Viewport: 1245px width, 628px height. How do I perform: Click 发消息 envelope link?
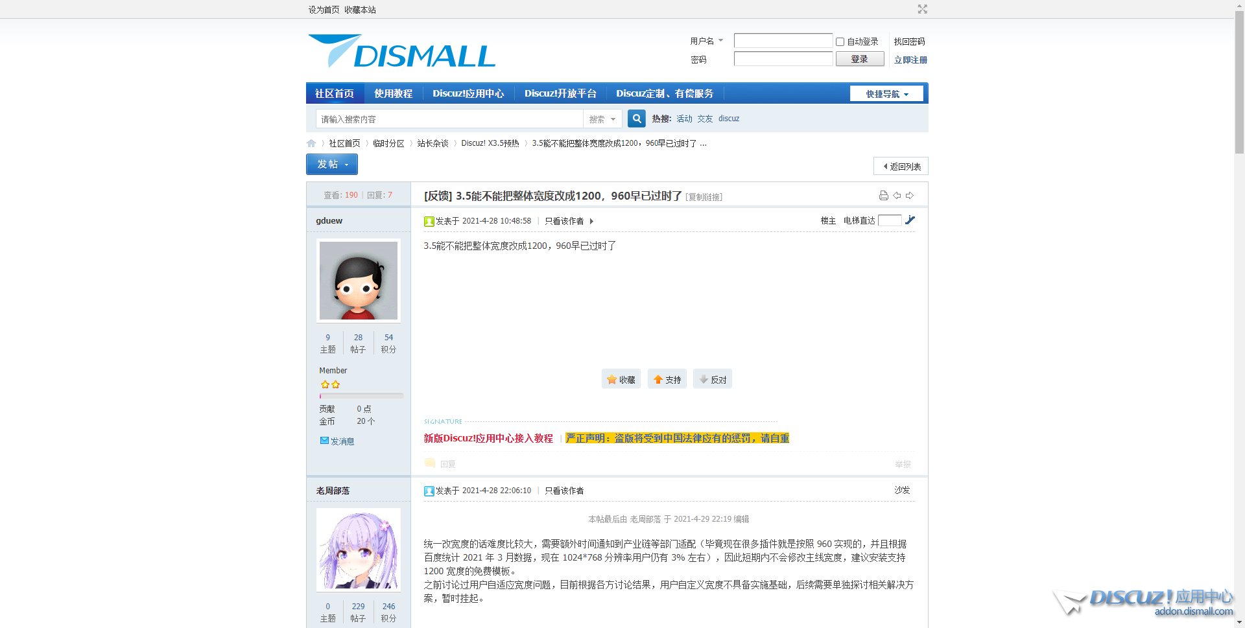click(x=337, y=441)
